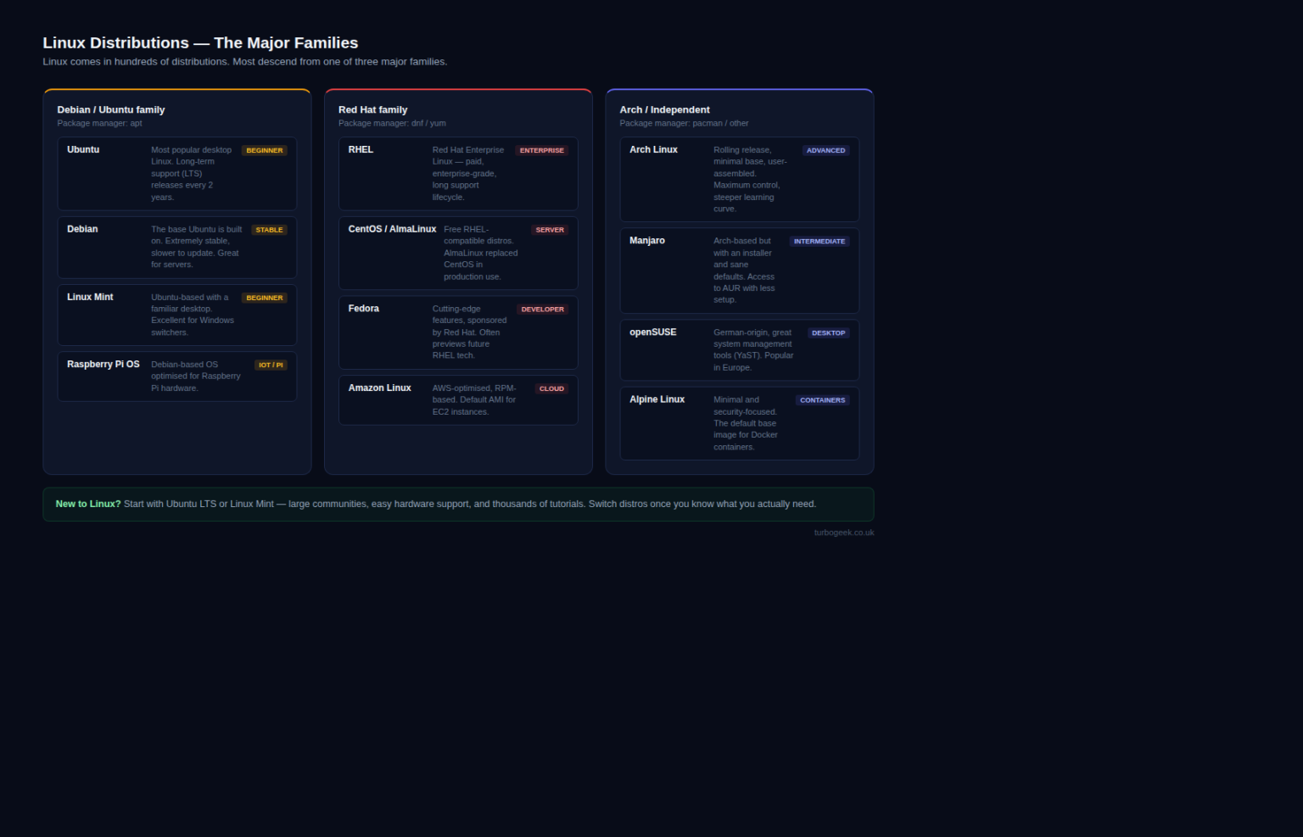Click the "Package manager: apt" label
This screenshot has width=1303, height=837.
coord(100,123)
